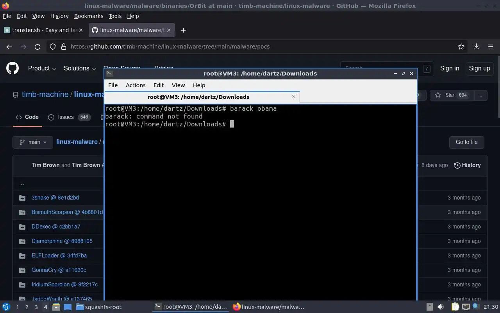Viewport: 500px width, 313px height.
Task: Click the network tray icon
Action: coord(466,307)
